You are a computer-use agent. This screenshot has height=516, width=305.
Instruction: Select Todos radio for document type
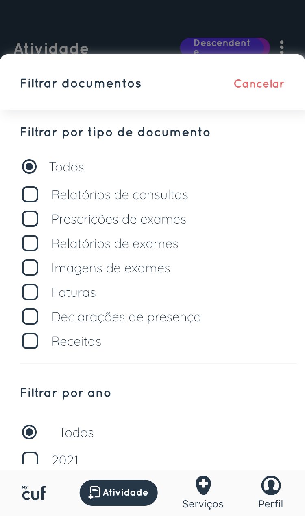click(x=29, y=167)
